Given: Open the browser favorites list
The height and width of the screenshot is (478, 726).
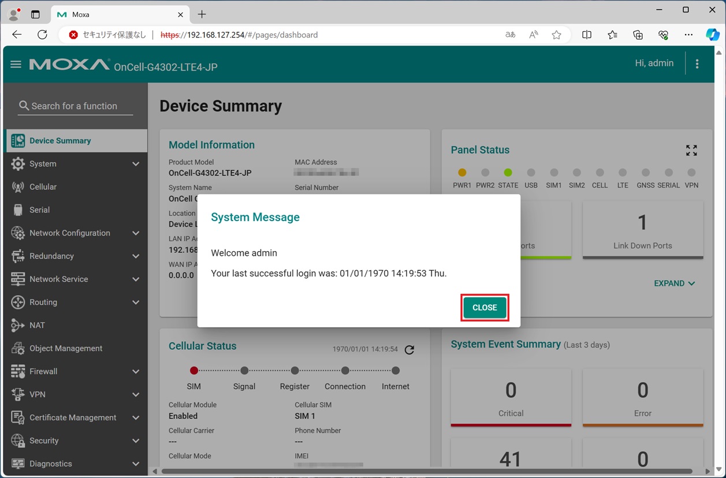Looking at the screenshot, I should 612,35.
